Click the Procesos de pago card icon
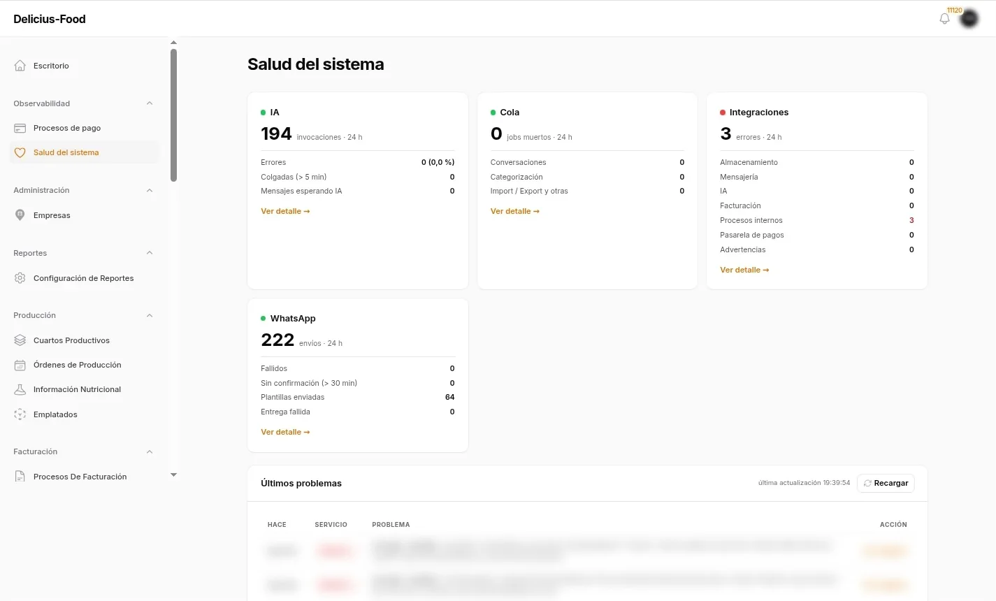Viewport: 996px width, 601px height. click(x=20, y=128)
